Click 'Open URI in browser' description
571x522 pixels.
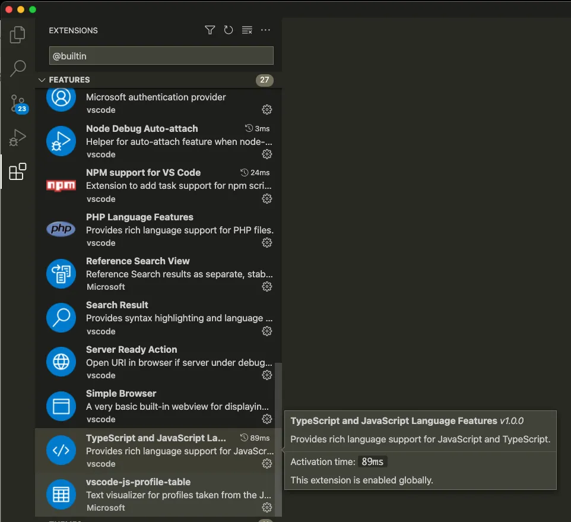[x=179, y=363]
